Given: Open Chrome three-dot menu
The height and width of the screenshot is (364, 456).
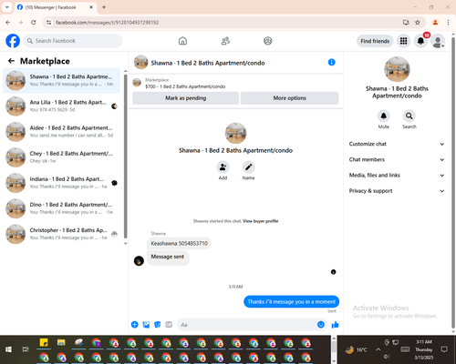Looking at the screenshot, I should tap(448, 23).
